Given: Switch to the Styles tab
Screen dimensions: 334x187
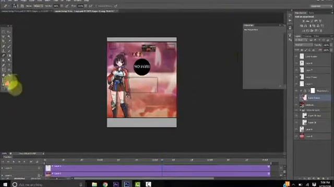Looking at the screenshot, I should [x=312, y=13].
